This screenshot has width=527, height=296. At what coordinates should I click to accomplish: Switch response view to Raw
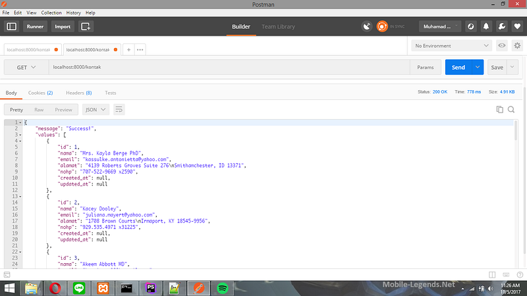pyautogui.click(x=39, y=110)
